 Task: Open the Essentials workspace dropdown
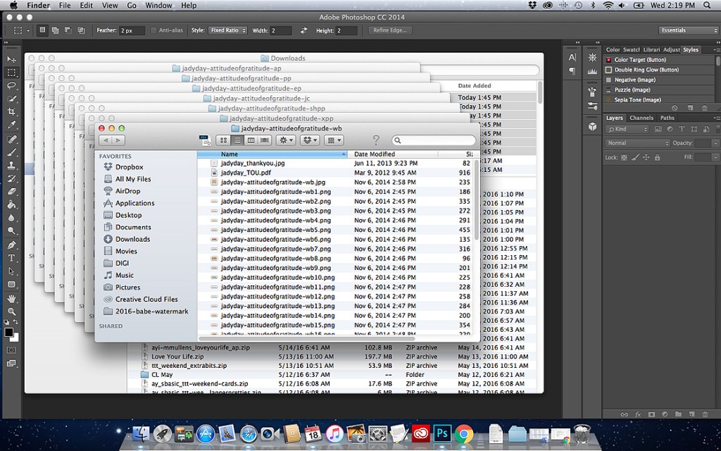pos(688,30)
